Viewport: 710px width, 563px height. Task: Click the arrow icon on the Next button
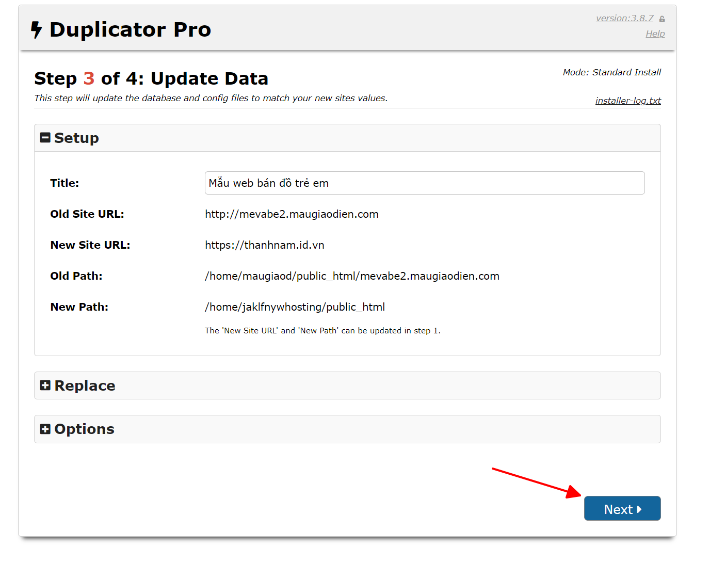[639, 509]
